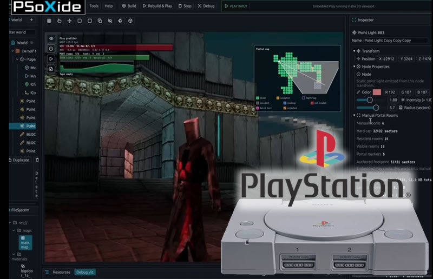
Task: Toggle World visibility eye in tree
Action: point(31,43)
